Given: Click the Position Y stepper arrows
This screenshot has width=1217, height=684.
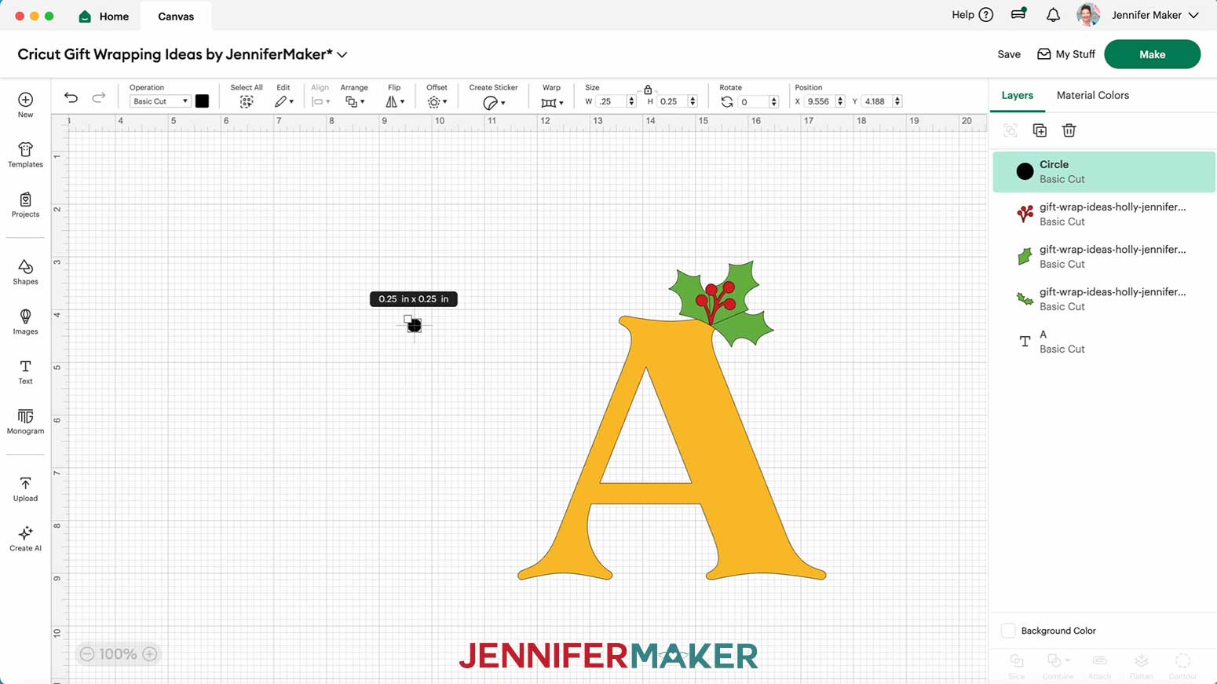Looking at the screenshot, I should coord(897,101).
